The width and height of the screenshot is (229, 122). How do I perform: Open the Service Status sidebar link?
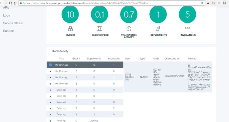(13, 23)
